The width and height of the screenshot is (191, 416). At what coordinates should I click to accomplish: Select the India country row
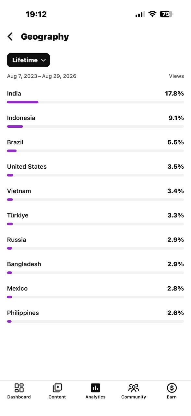pyautogui.click(x=95, y=97)
